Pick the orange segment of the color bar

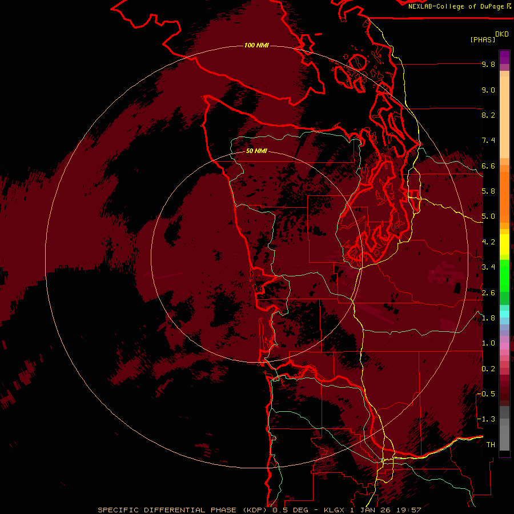coord(504,196)
